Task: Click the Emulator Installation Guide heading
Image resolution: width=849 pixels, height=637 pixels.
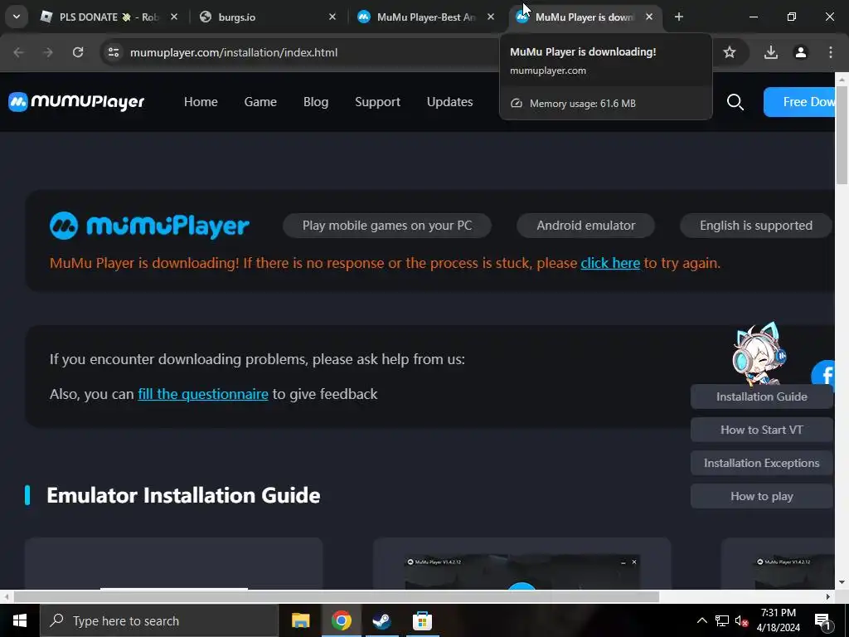Action: [183, 495]
